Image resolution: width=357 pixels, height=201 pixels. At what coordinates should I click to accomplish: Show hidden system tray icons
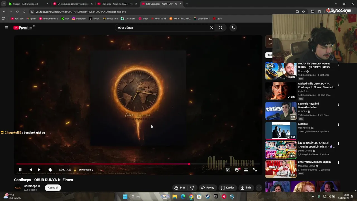point(313,197)
